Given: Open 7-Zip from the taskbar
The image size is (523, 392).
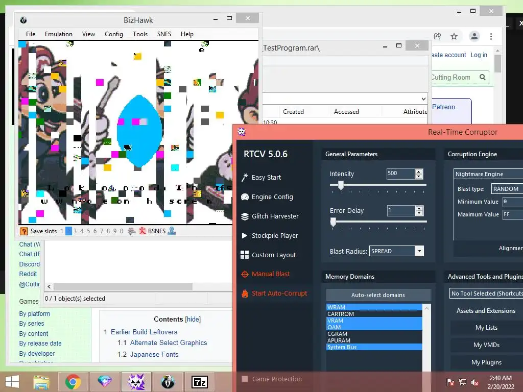Looking at the screenshot, I should pyautogui.click(x=200, y=382).
